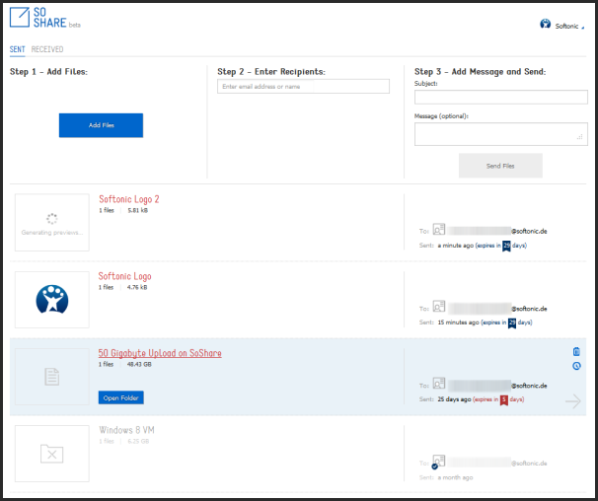Click the expiry bookmark badge on Softonic Logo
This screenshot has height=501, width=598.
click(x=512, y=322)
